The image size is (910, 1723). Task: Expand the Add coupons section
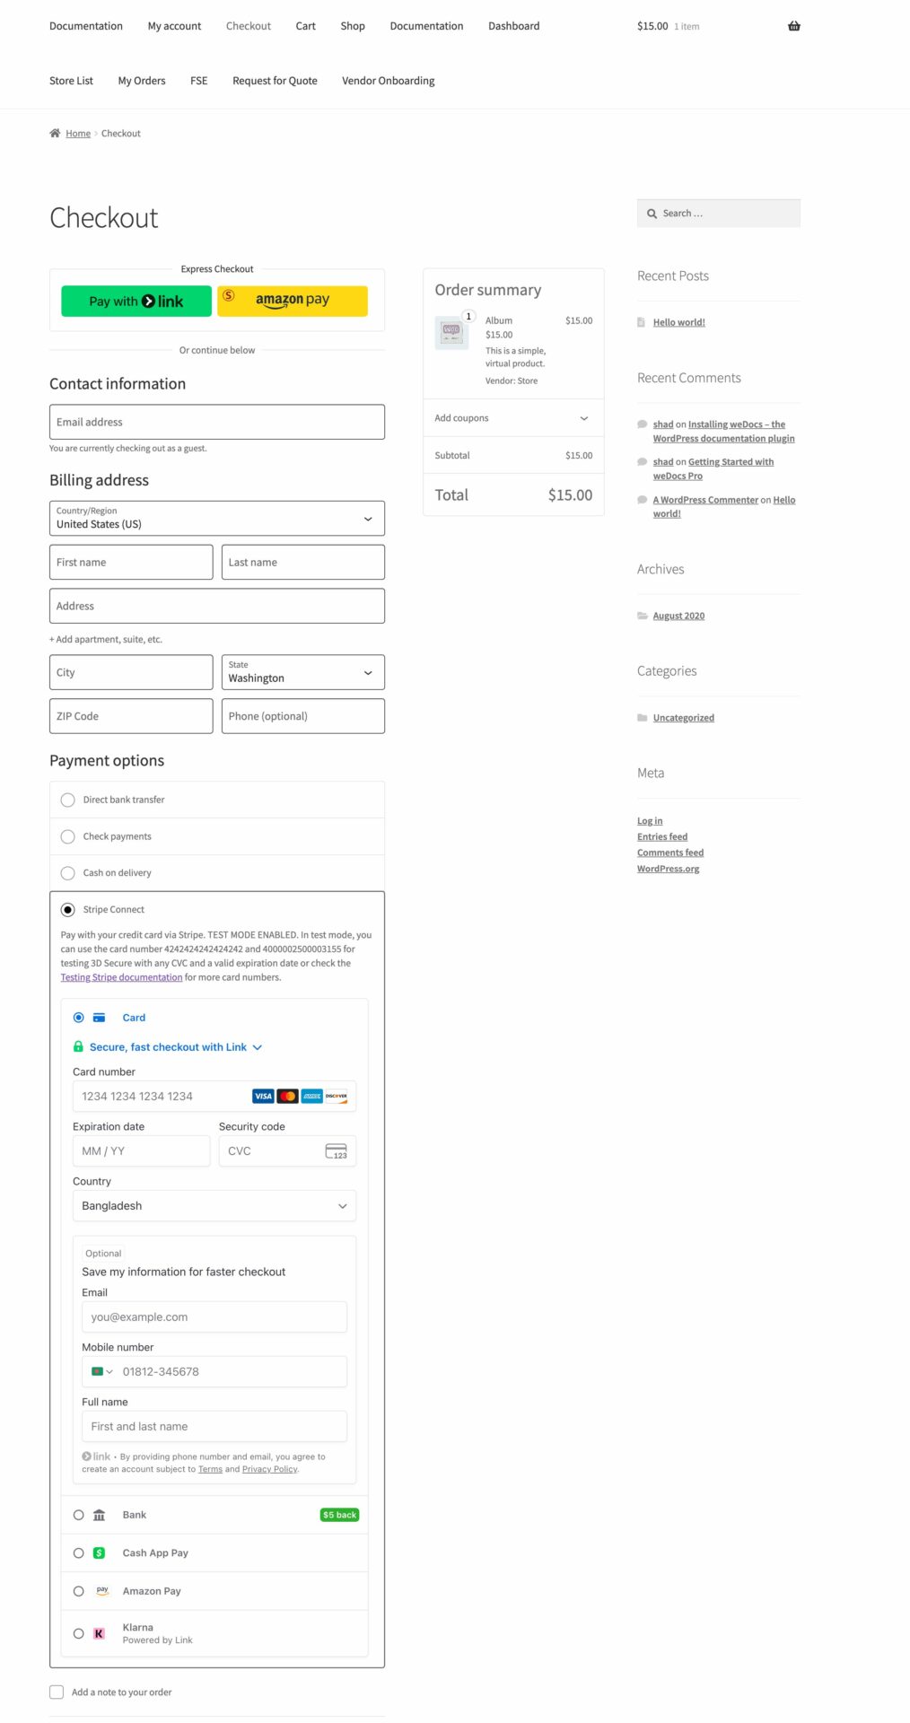513,418
